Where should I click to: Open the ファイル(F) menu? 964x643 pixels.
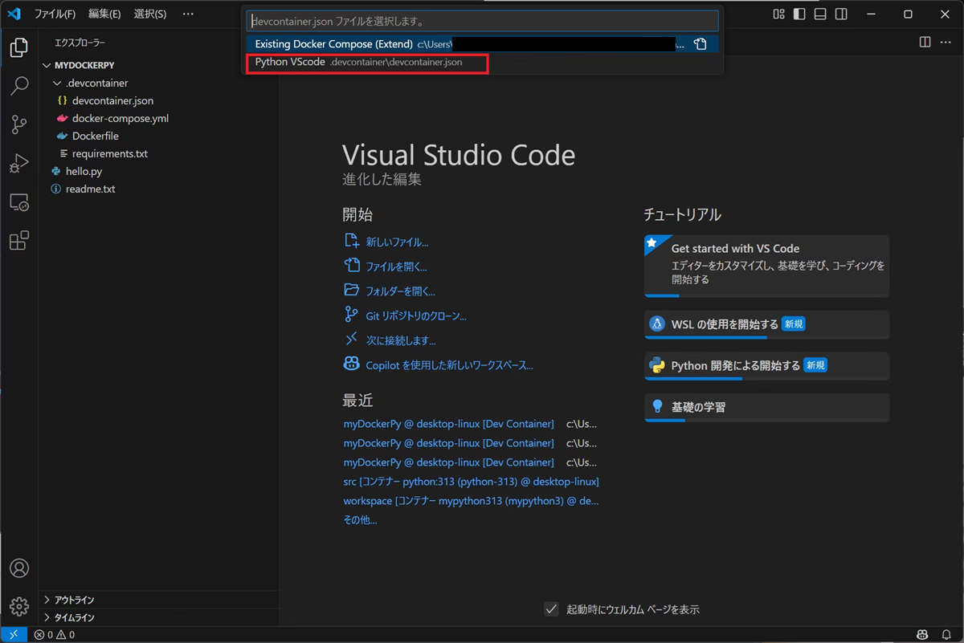pyautogui.click(x=55, y=14)
